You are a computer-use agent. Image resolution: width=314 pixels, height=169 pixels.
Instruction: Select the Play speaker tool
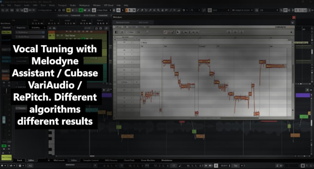(x=174, y=10)
